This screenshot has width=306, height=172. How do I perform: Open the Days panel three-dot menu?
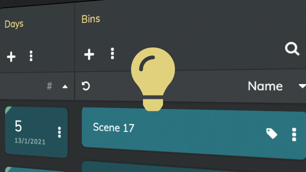pyautogui.click(x=31, y=56)
